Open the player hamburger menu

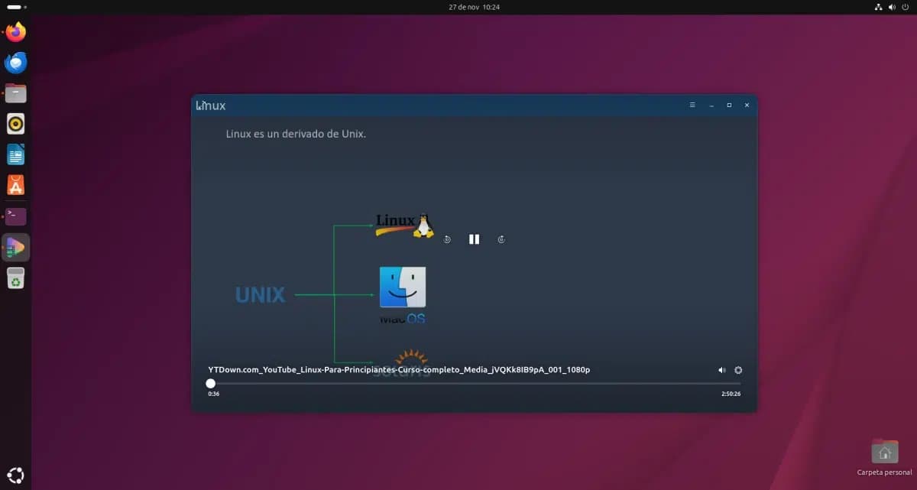pyautogui.click(x=692, y=105)
